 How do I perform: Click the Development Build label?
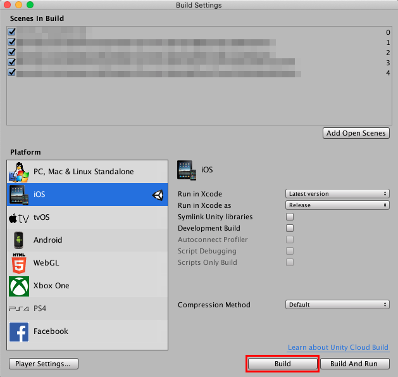209,228
